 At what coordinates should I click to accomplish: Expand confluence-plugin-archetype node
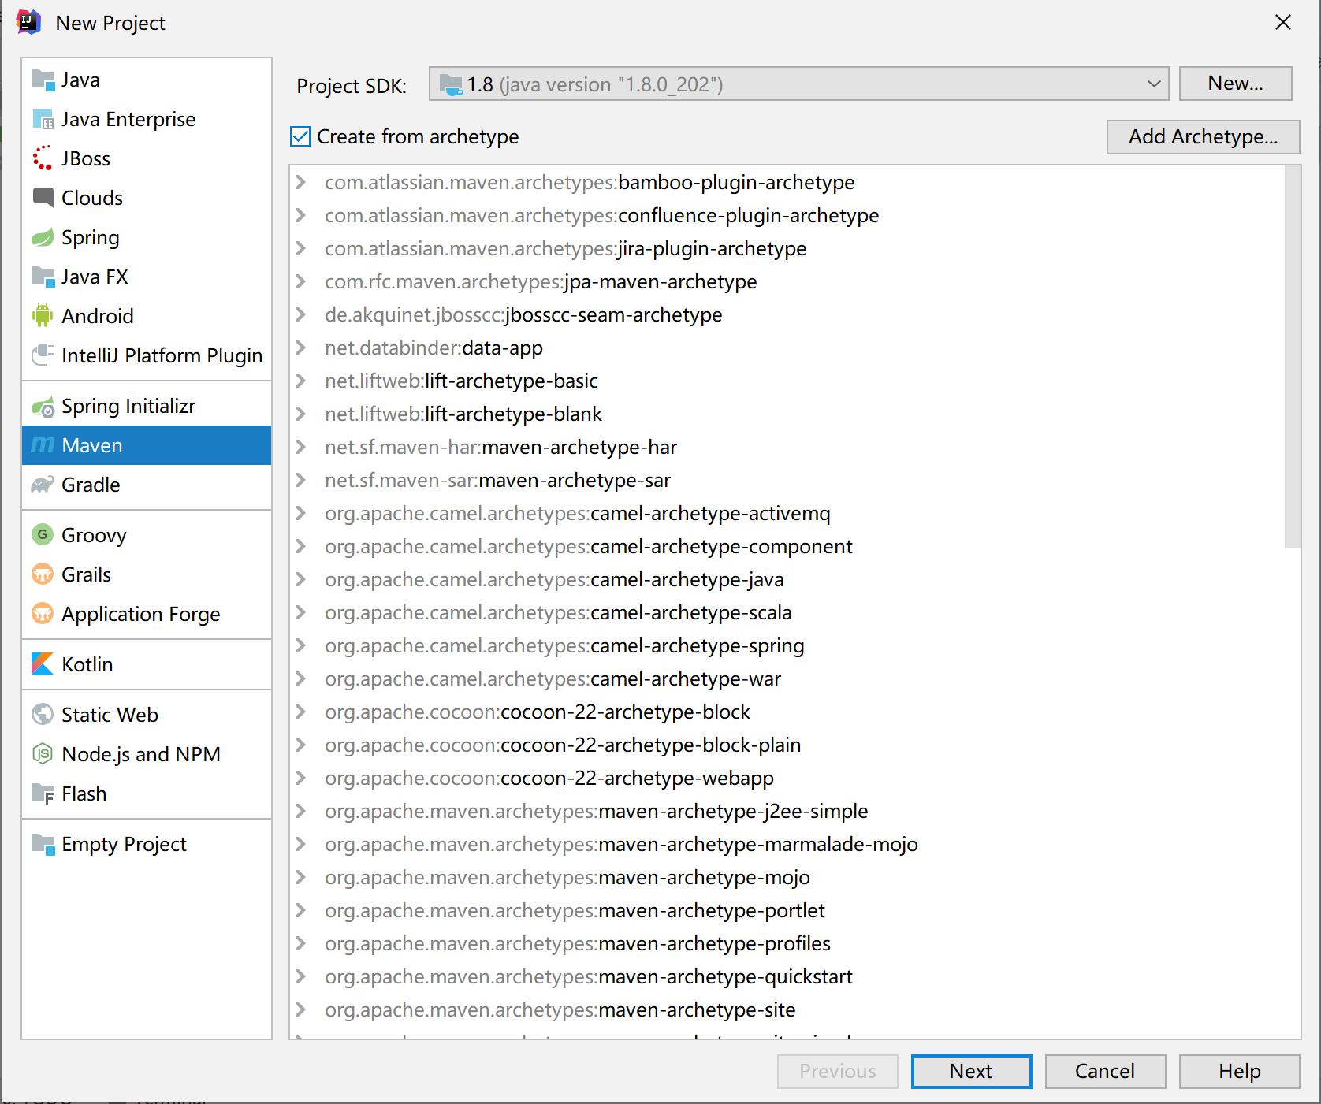coord(300,215)
